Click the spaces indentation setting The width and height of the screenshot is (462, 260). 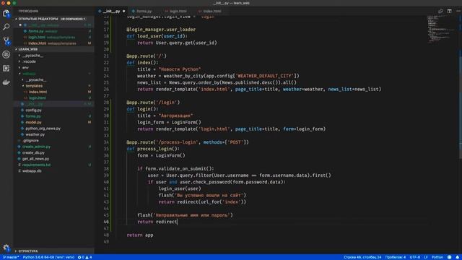pos(396,257)
